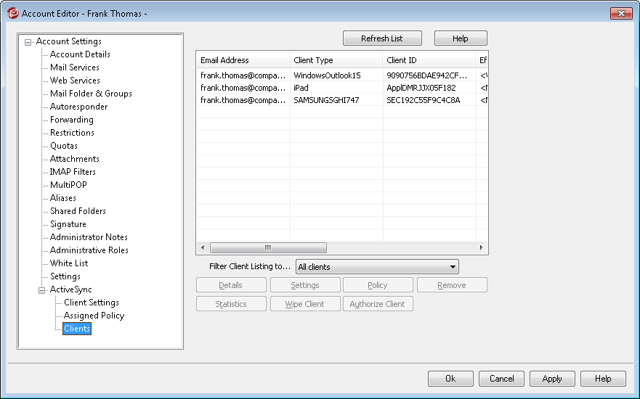The height and width of the screenshot is (399, 640).
Task: Select Account Details in the tree
Action: point(80,54)
